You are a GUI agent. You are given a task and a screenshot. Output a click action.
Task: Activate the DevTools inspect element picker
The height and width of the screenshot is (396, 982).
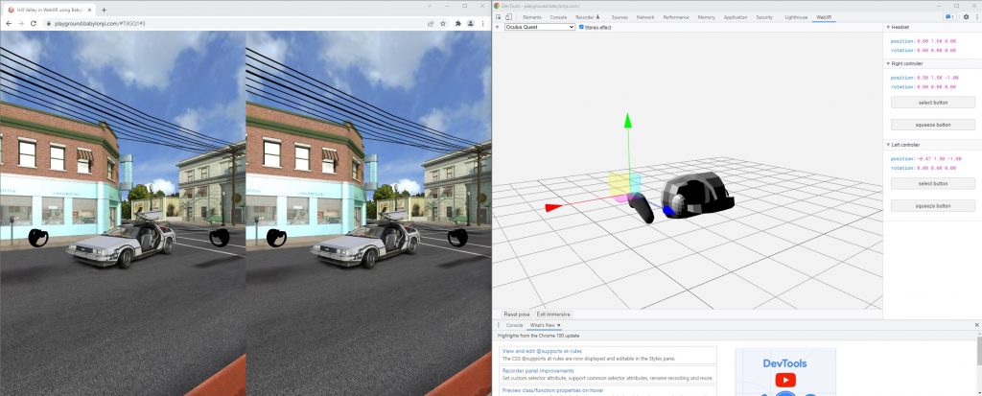point(499,17)
